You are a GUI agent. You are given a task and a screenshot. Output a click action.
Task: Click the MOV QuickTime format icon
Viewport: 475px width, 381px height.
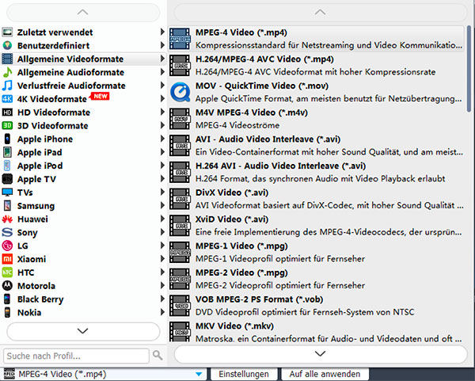coord(180,92)
